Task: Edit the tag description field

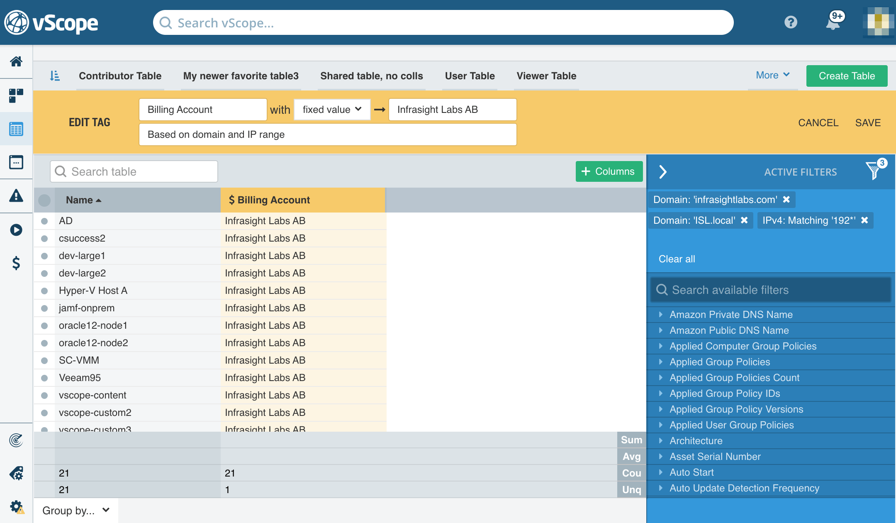Action: tap(328, 134)
